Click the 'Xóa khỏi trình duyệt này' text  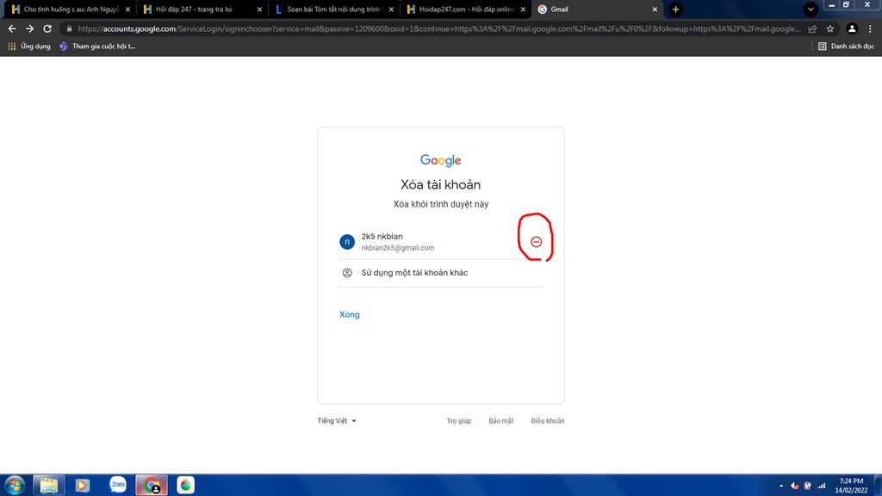pyautogui.click(x=440, y=204)
